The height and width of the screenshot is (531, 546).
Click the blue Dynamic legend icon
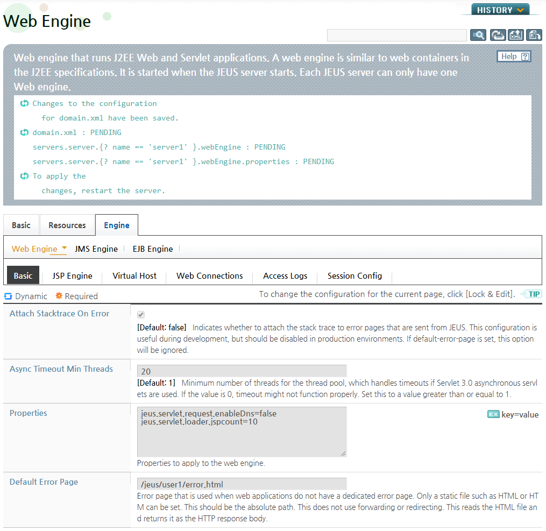[8, 296]
